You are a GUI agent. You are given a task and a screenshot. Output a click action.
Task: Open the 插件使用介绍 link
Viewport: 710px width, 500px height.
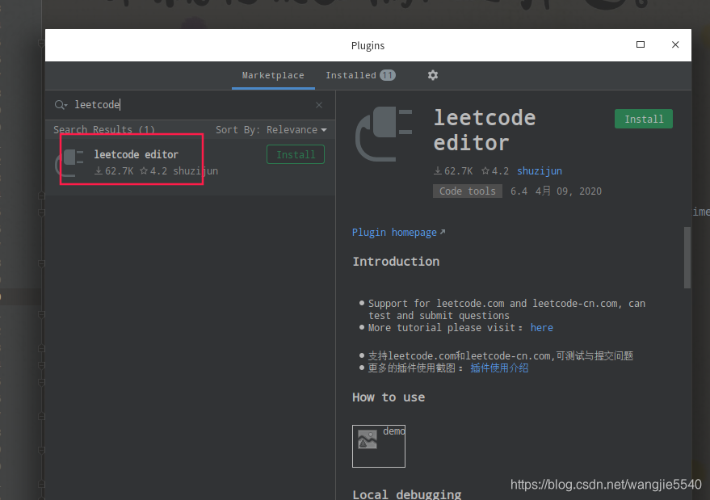499,368
